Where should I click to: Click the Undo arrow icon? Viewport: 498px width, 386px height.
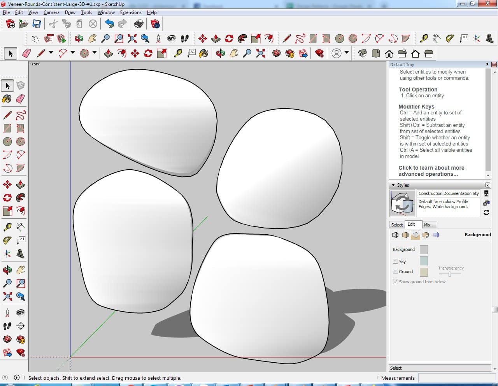click(x=109, y=24)
